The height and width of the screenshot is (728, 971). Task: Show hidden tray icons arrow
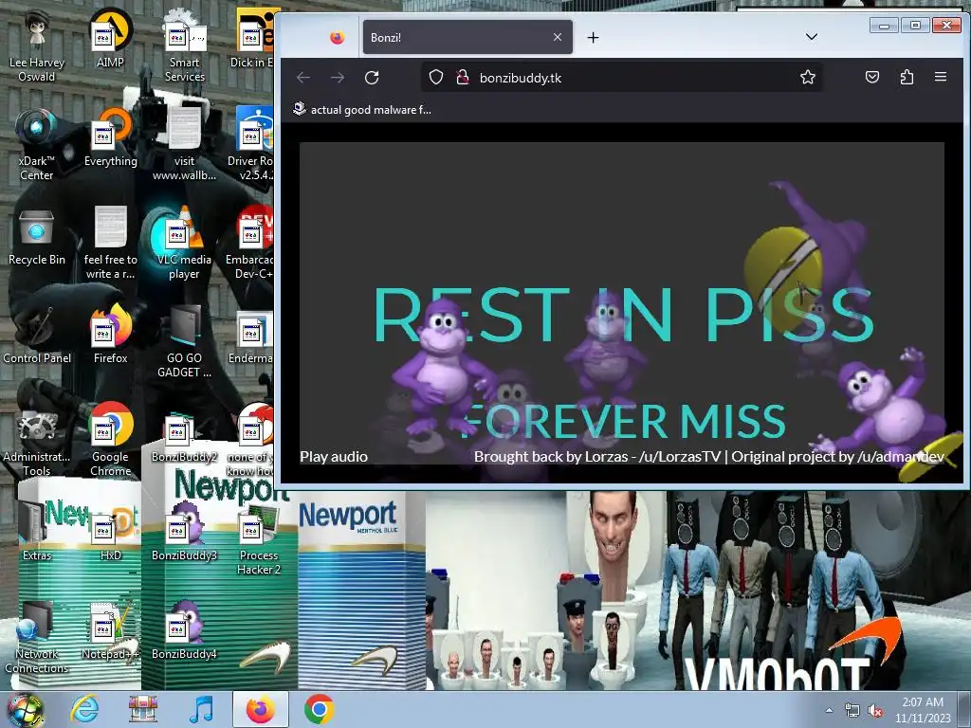(829, 710)
